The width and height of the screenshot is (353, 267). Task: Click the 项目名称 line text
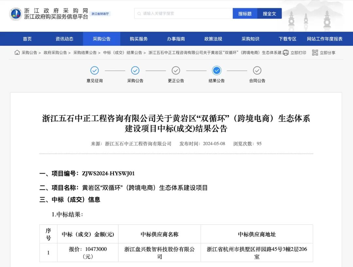click(x=123, y=188)
